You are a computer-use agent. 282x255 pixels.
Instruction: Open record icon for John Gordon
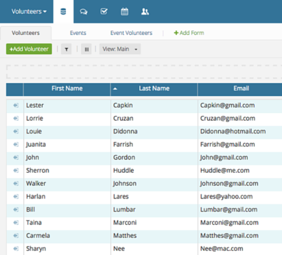(x=16, y=158)
